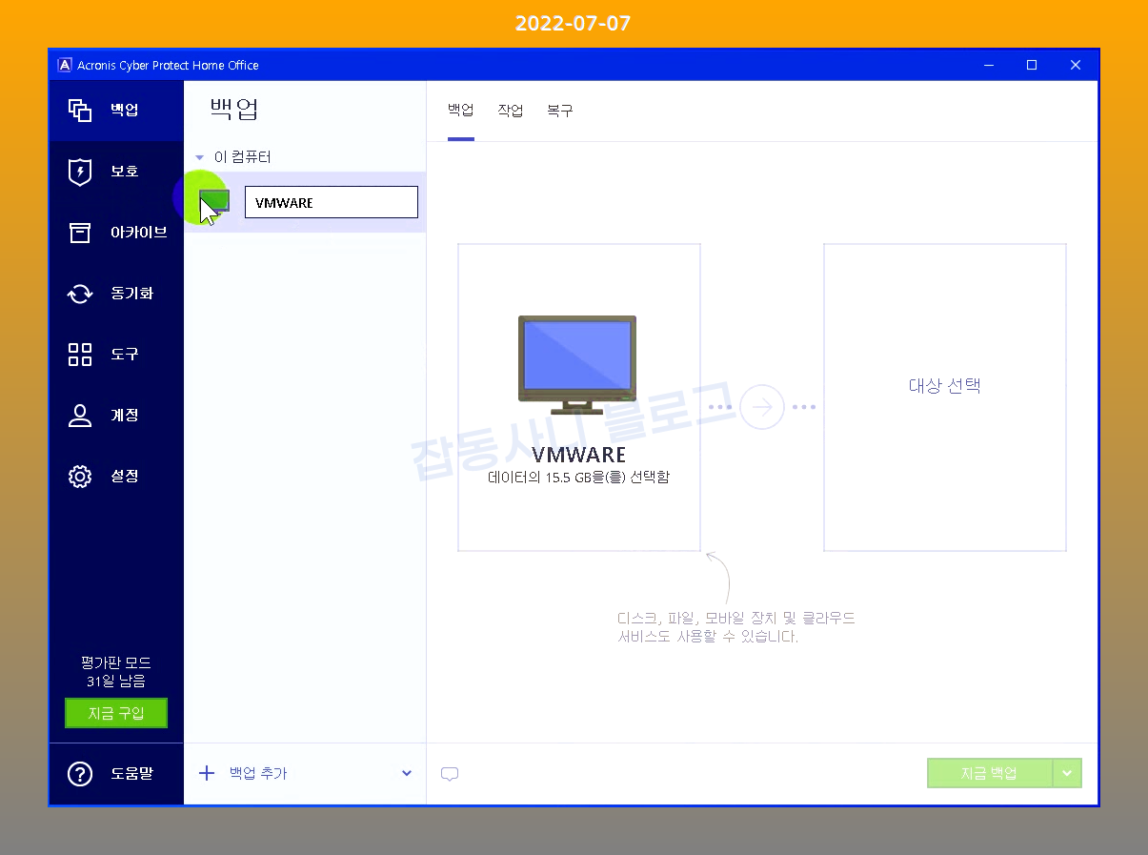
Task: Minimize the Acronis window
Action: coord(989,65)
